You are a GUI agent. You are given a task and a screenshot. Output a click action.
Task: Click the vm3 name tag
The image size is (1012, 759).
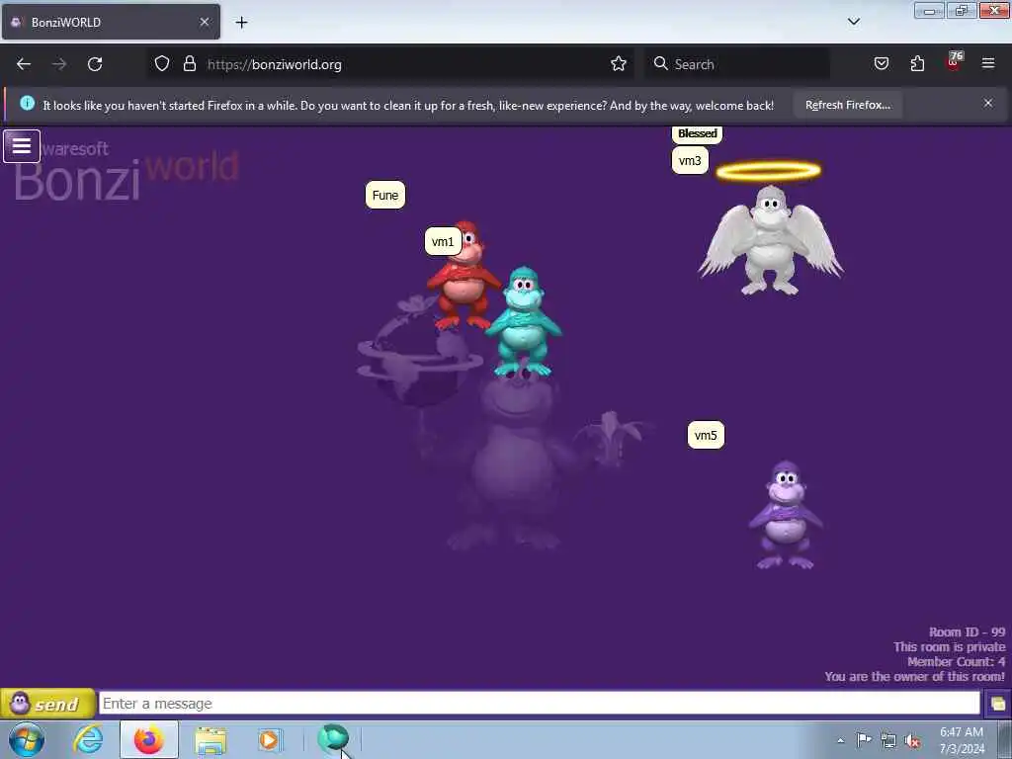click(690, 161)
